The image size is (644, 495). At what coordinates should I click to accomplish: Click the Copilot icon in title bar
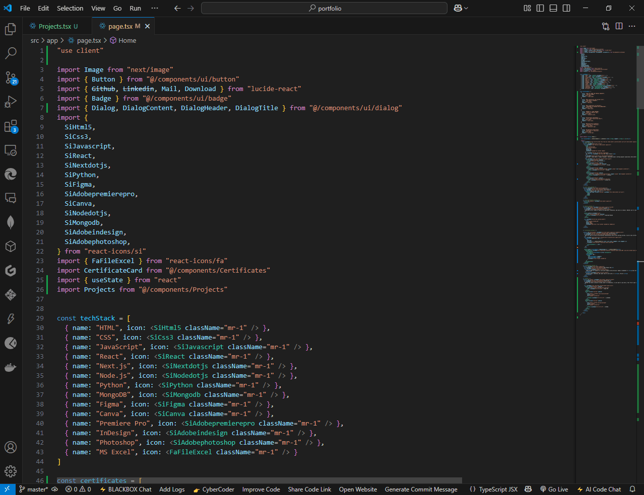[x=458, y=8]
